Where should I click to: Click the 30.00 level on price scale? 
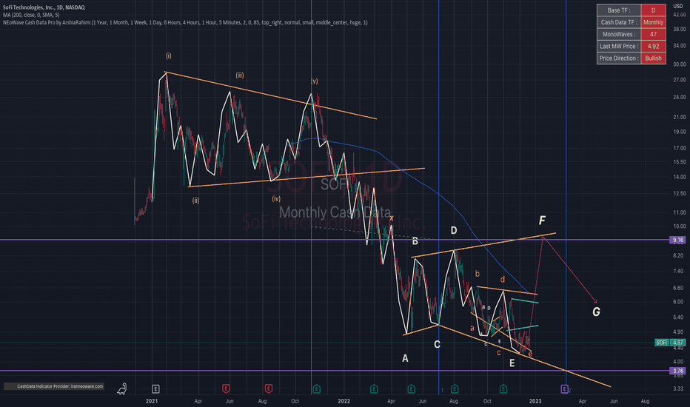point(679,64)
